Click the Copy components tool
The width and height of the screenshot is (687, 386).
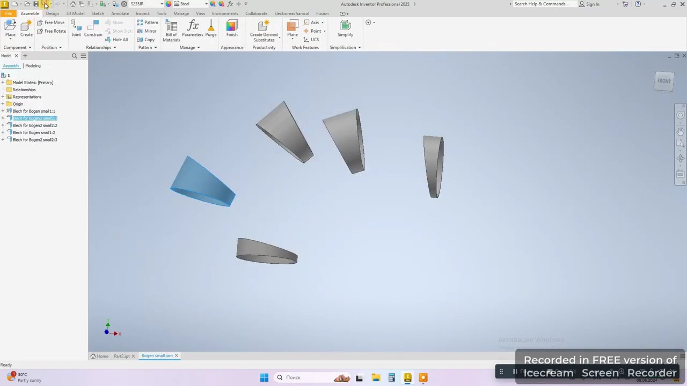(145, 40)
